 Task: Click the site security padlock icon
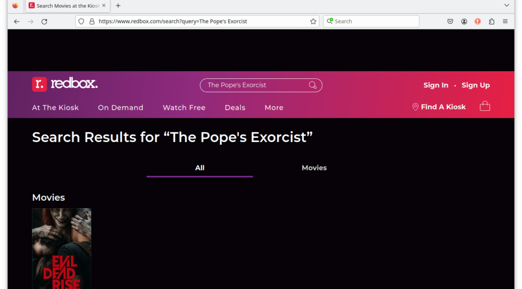click(x=92, y=21)
